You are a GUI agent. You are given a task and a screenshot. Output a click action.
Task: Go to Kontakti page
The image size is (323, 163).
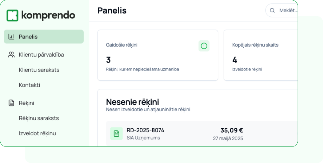(30, 85)
